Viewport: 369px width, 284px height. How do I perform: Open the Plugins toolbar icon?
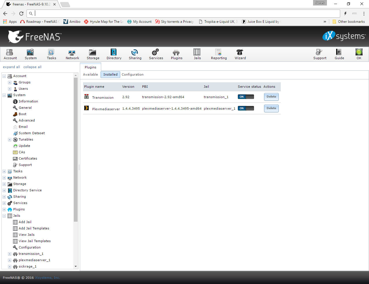(176, 54)
